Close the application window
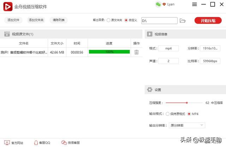This screenshot has width=226, height=147. (222, 4)
